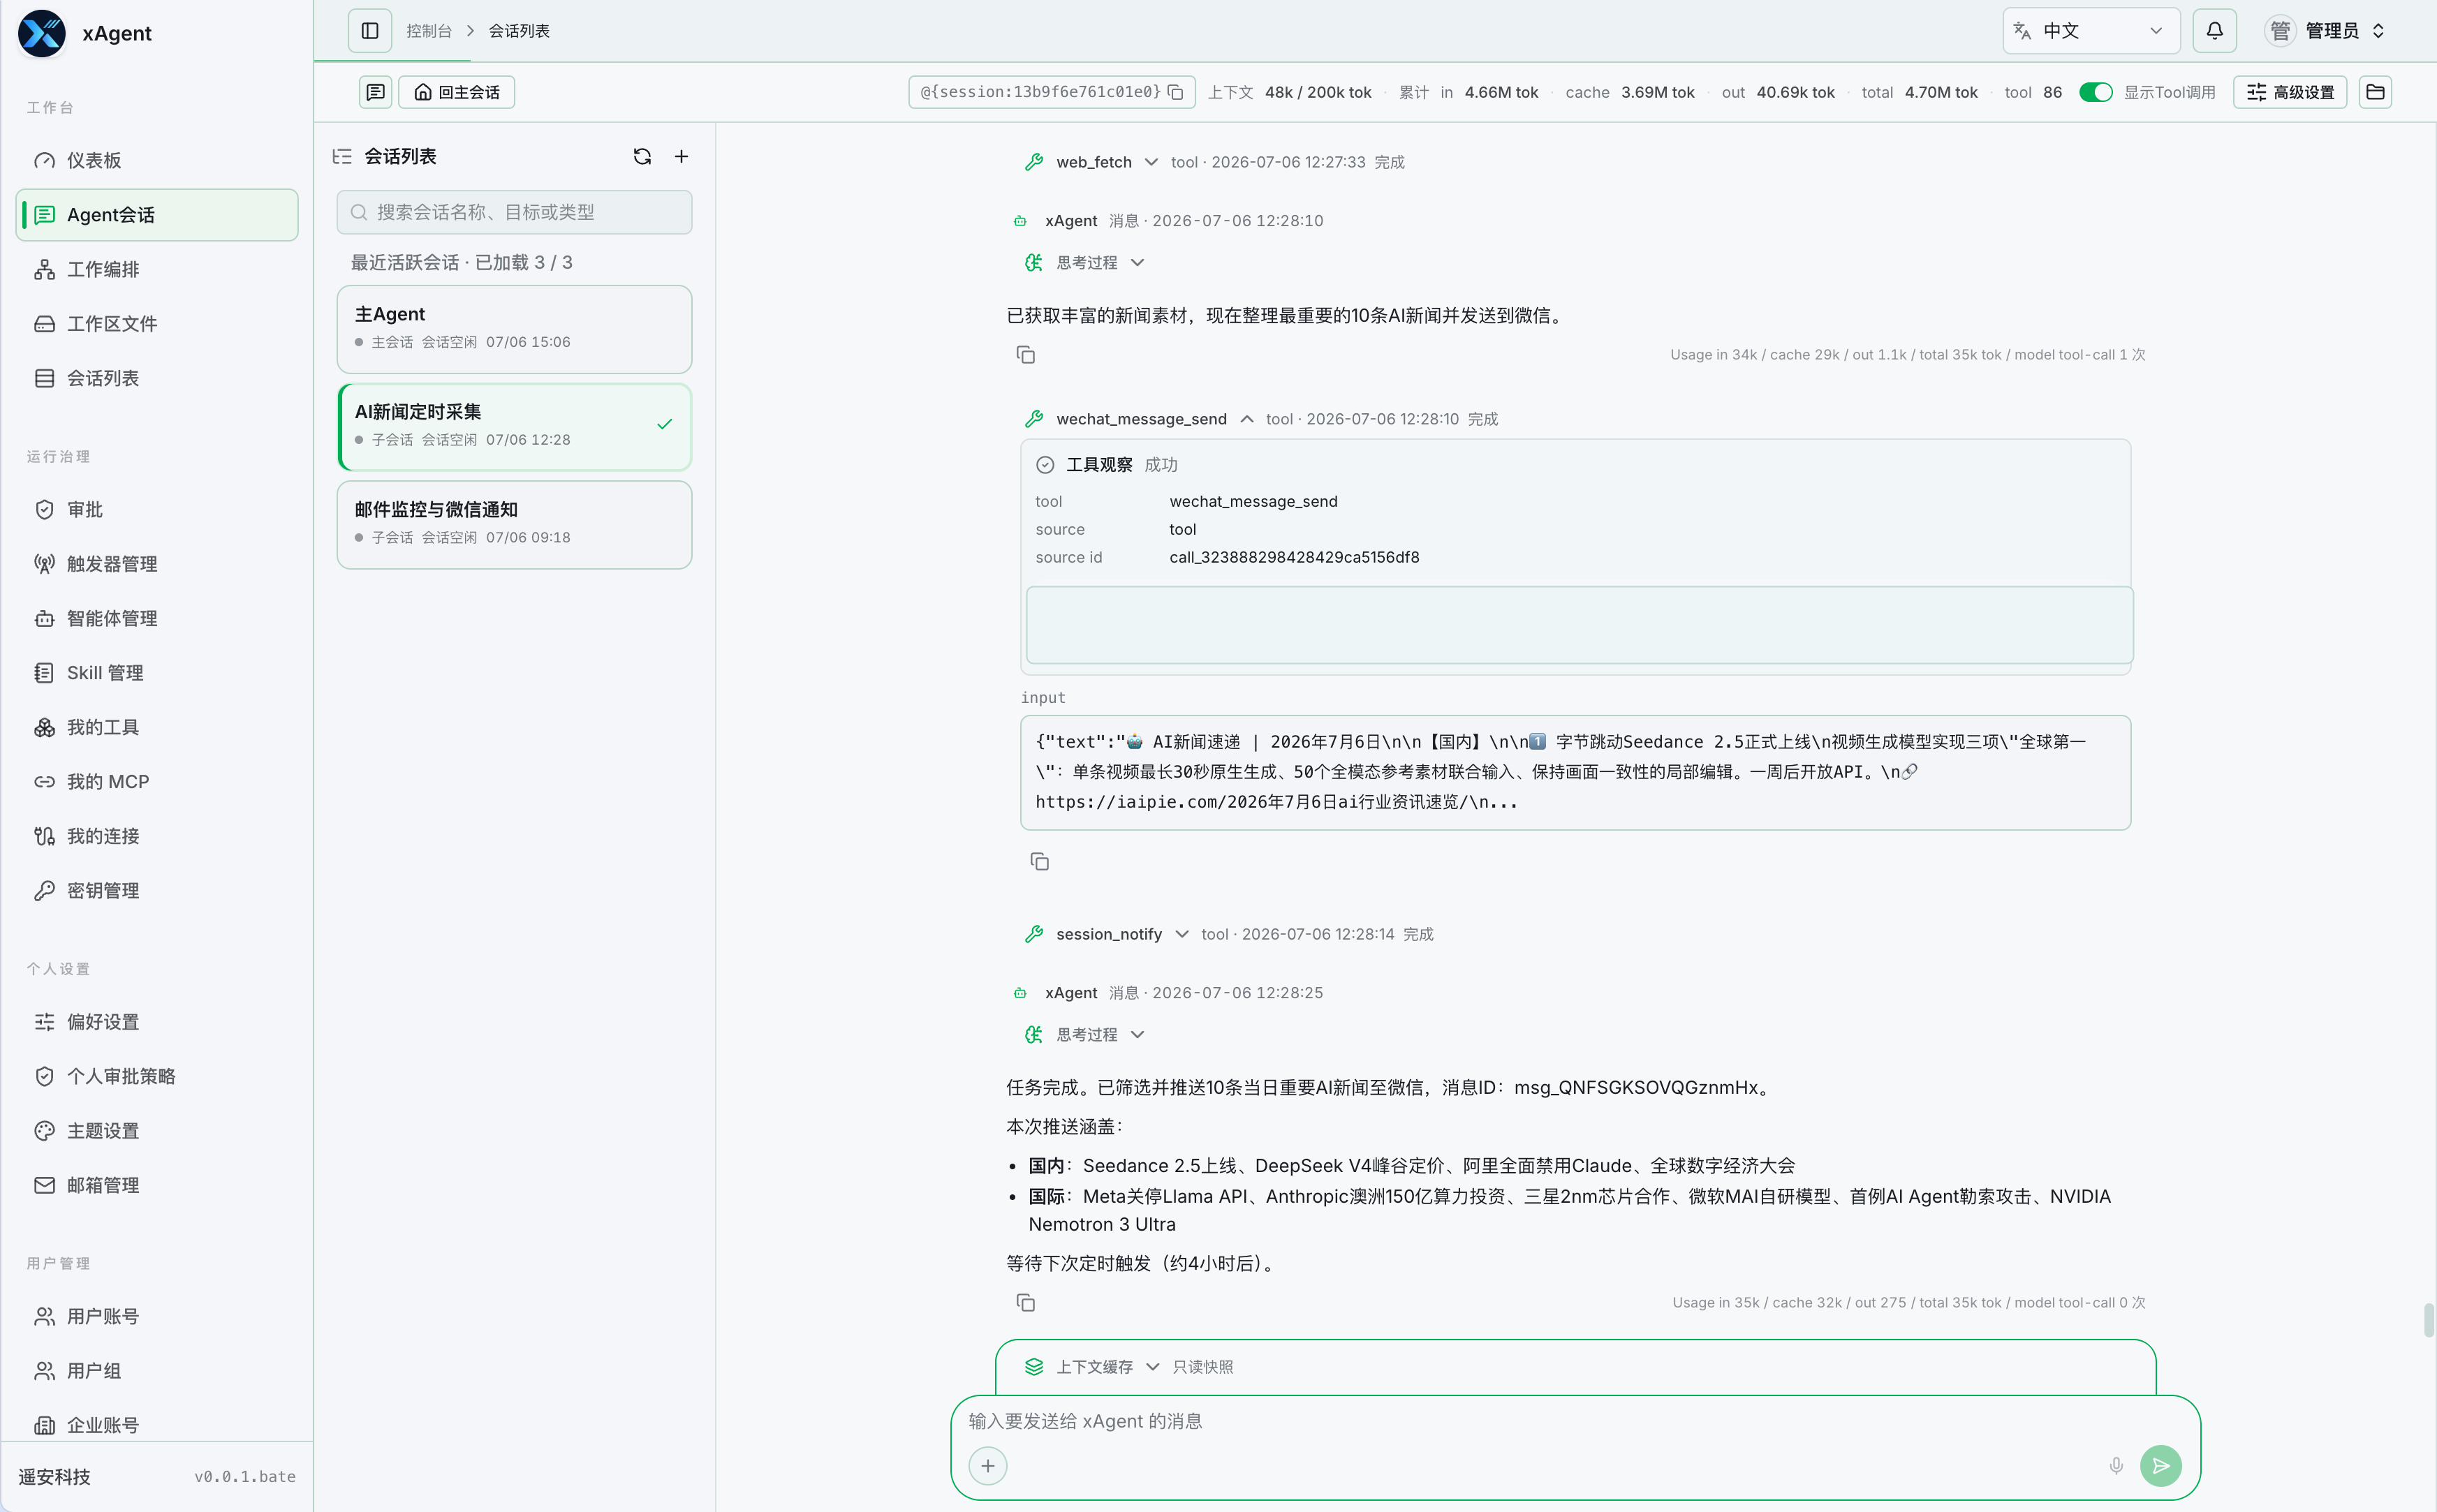Open 工作编排 in the sidebar

(157, 269)
